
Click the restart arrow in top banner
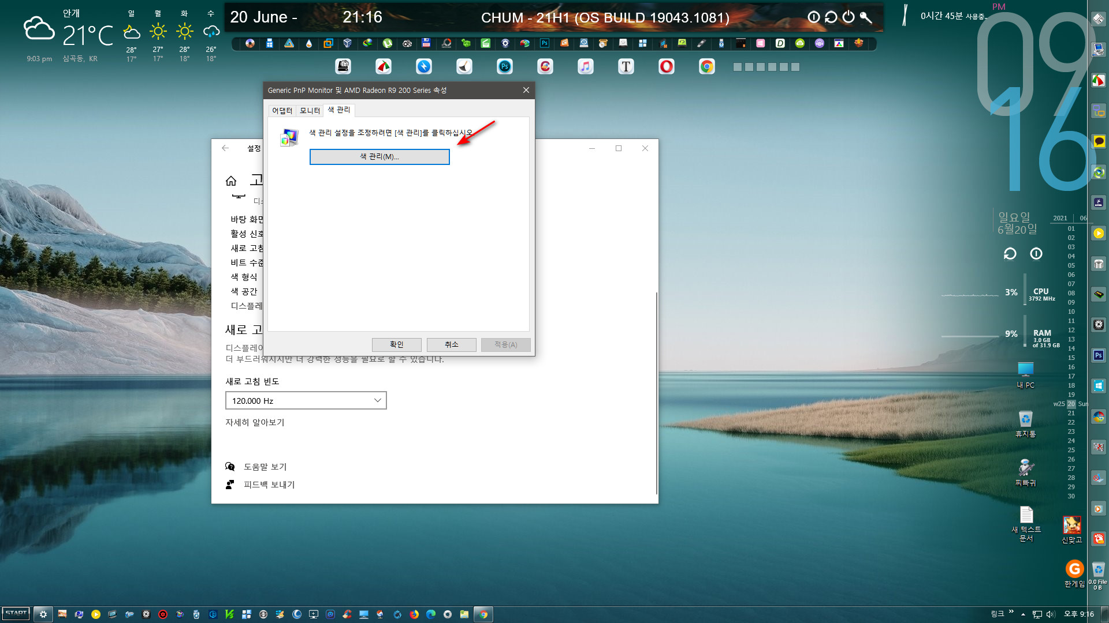pyautogui.click(x=831, y=17)
